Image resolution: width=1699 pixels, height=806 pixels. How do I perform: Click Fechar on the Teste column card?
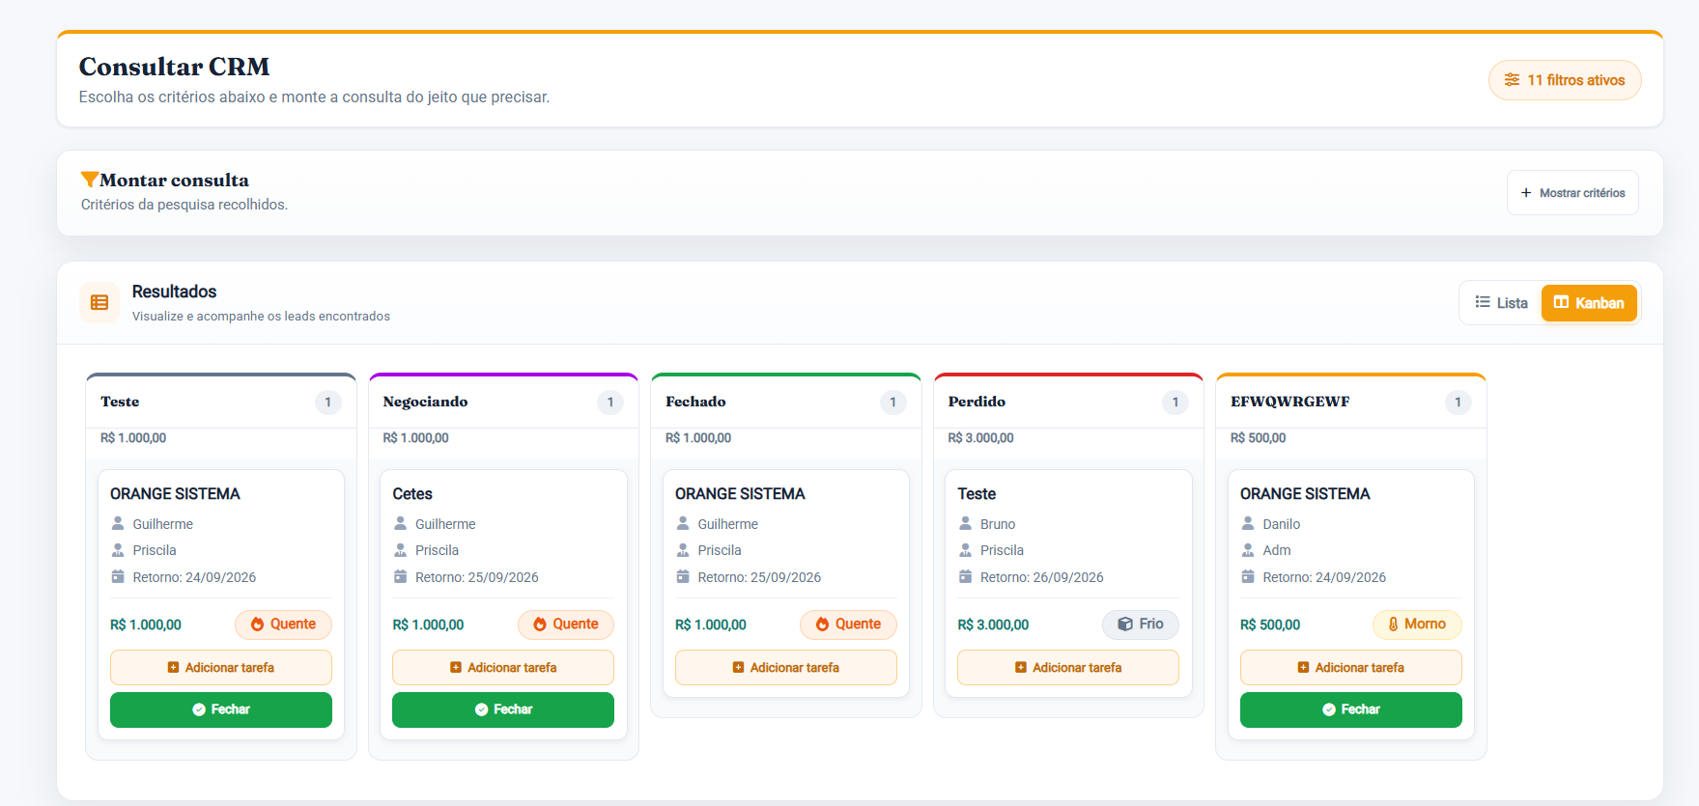221,709
